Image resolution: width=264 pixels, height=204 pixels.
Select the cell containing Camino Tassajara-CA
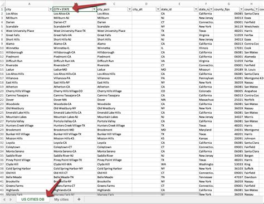pyautogui.click(x=75, y=95)
